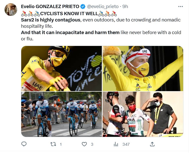Click the bold "Sars2 is highly contagious" text
Image resolution: width=190 pixels, height=153 pixels.
(x=50, y=20)
